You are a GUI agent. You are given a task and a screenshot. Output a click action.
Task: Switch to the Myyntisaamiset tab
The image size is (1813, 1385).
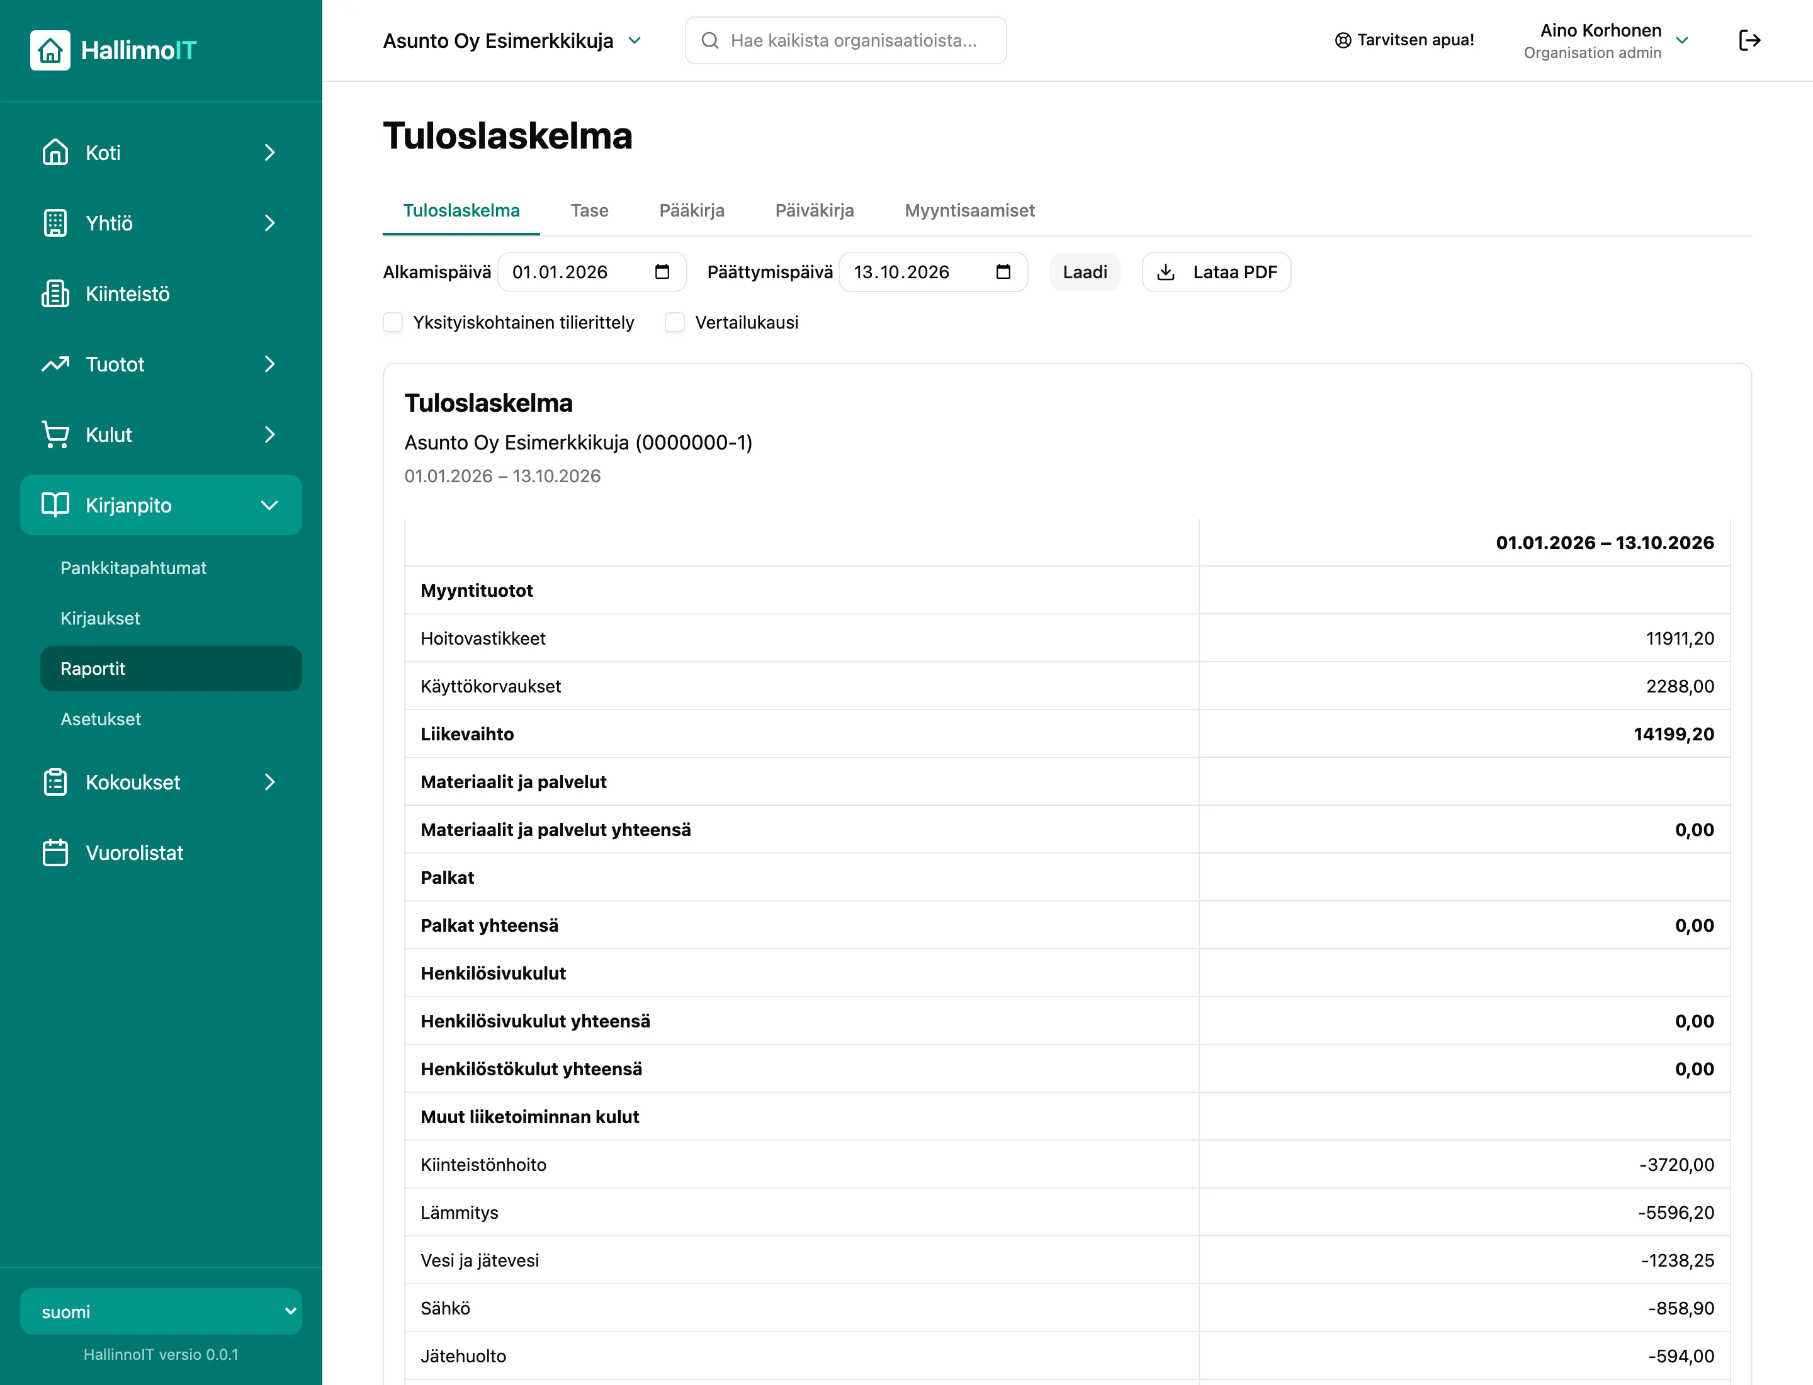[969, 210]
